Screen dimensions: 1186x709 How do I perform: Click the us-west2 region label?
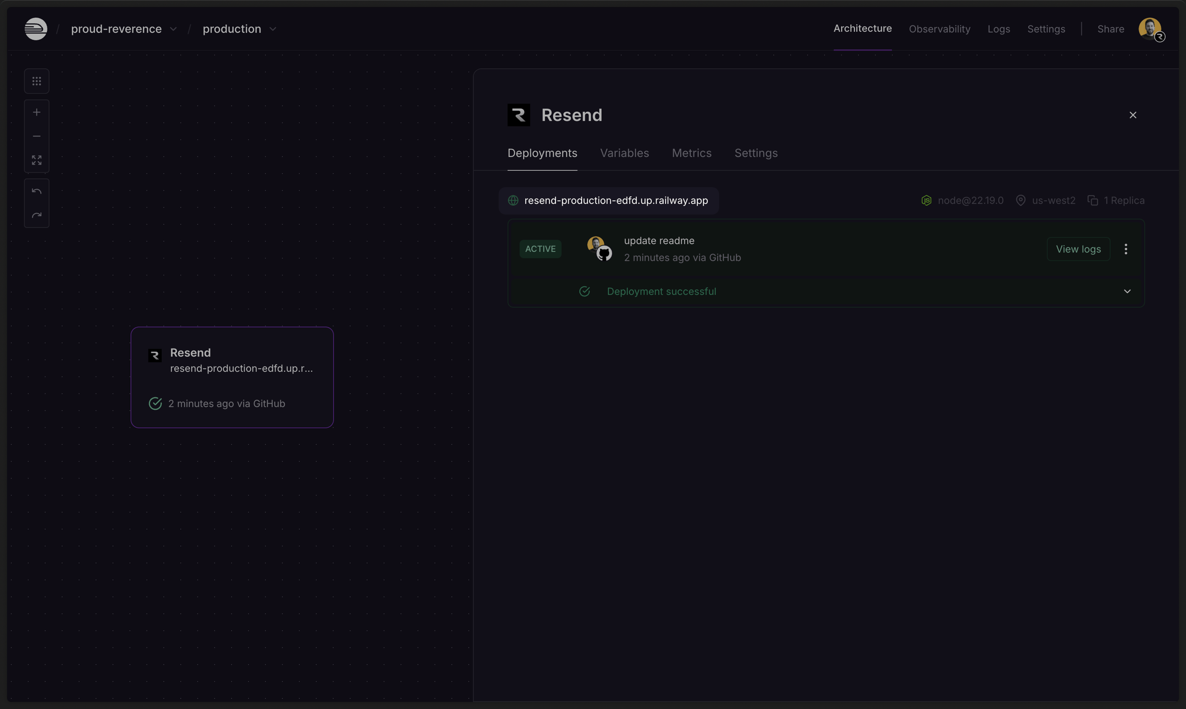point(1053,201)
